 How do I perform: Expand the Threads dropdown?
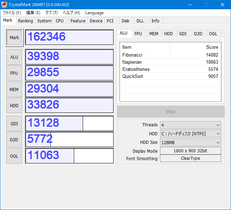point(190,125)
